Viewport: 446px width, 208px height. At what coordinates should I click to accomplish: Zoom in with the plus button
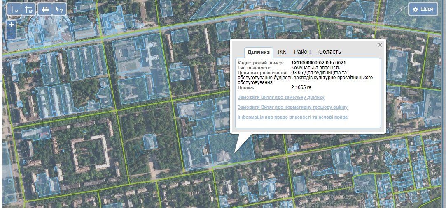click(x=11, y=25)
